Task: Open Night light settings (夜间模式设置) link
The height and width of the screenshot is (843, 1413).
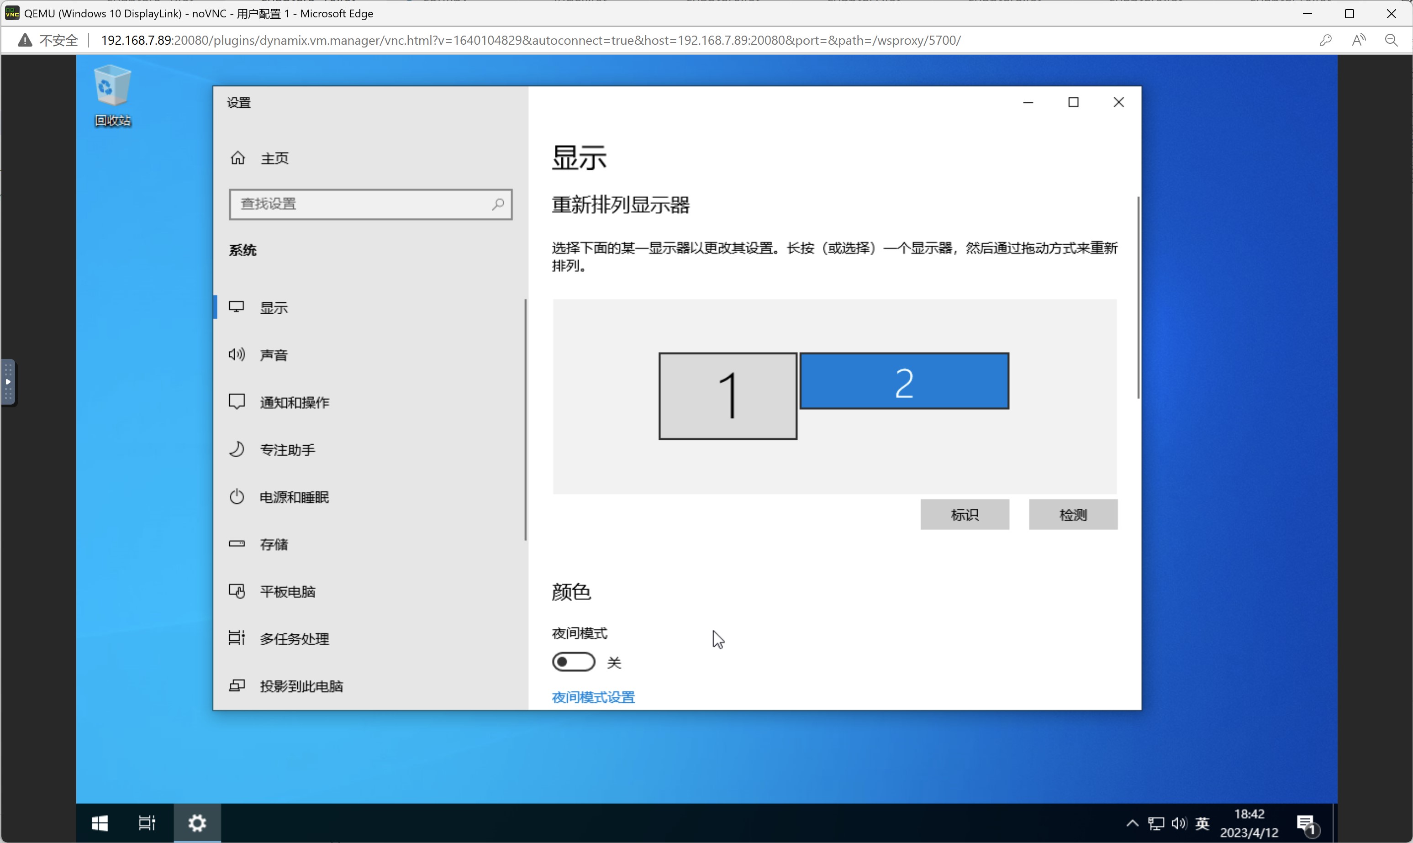Action: [x=593, y=697]
